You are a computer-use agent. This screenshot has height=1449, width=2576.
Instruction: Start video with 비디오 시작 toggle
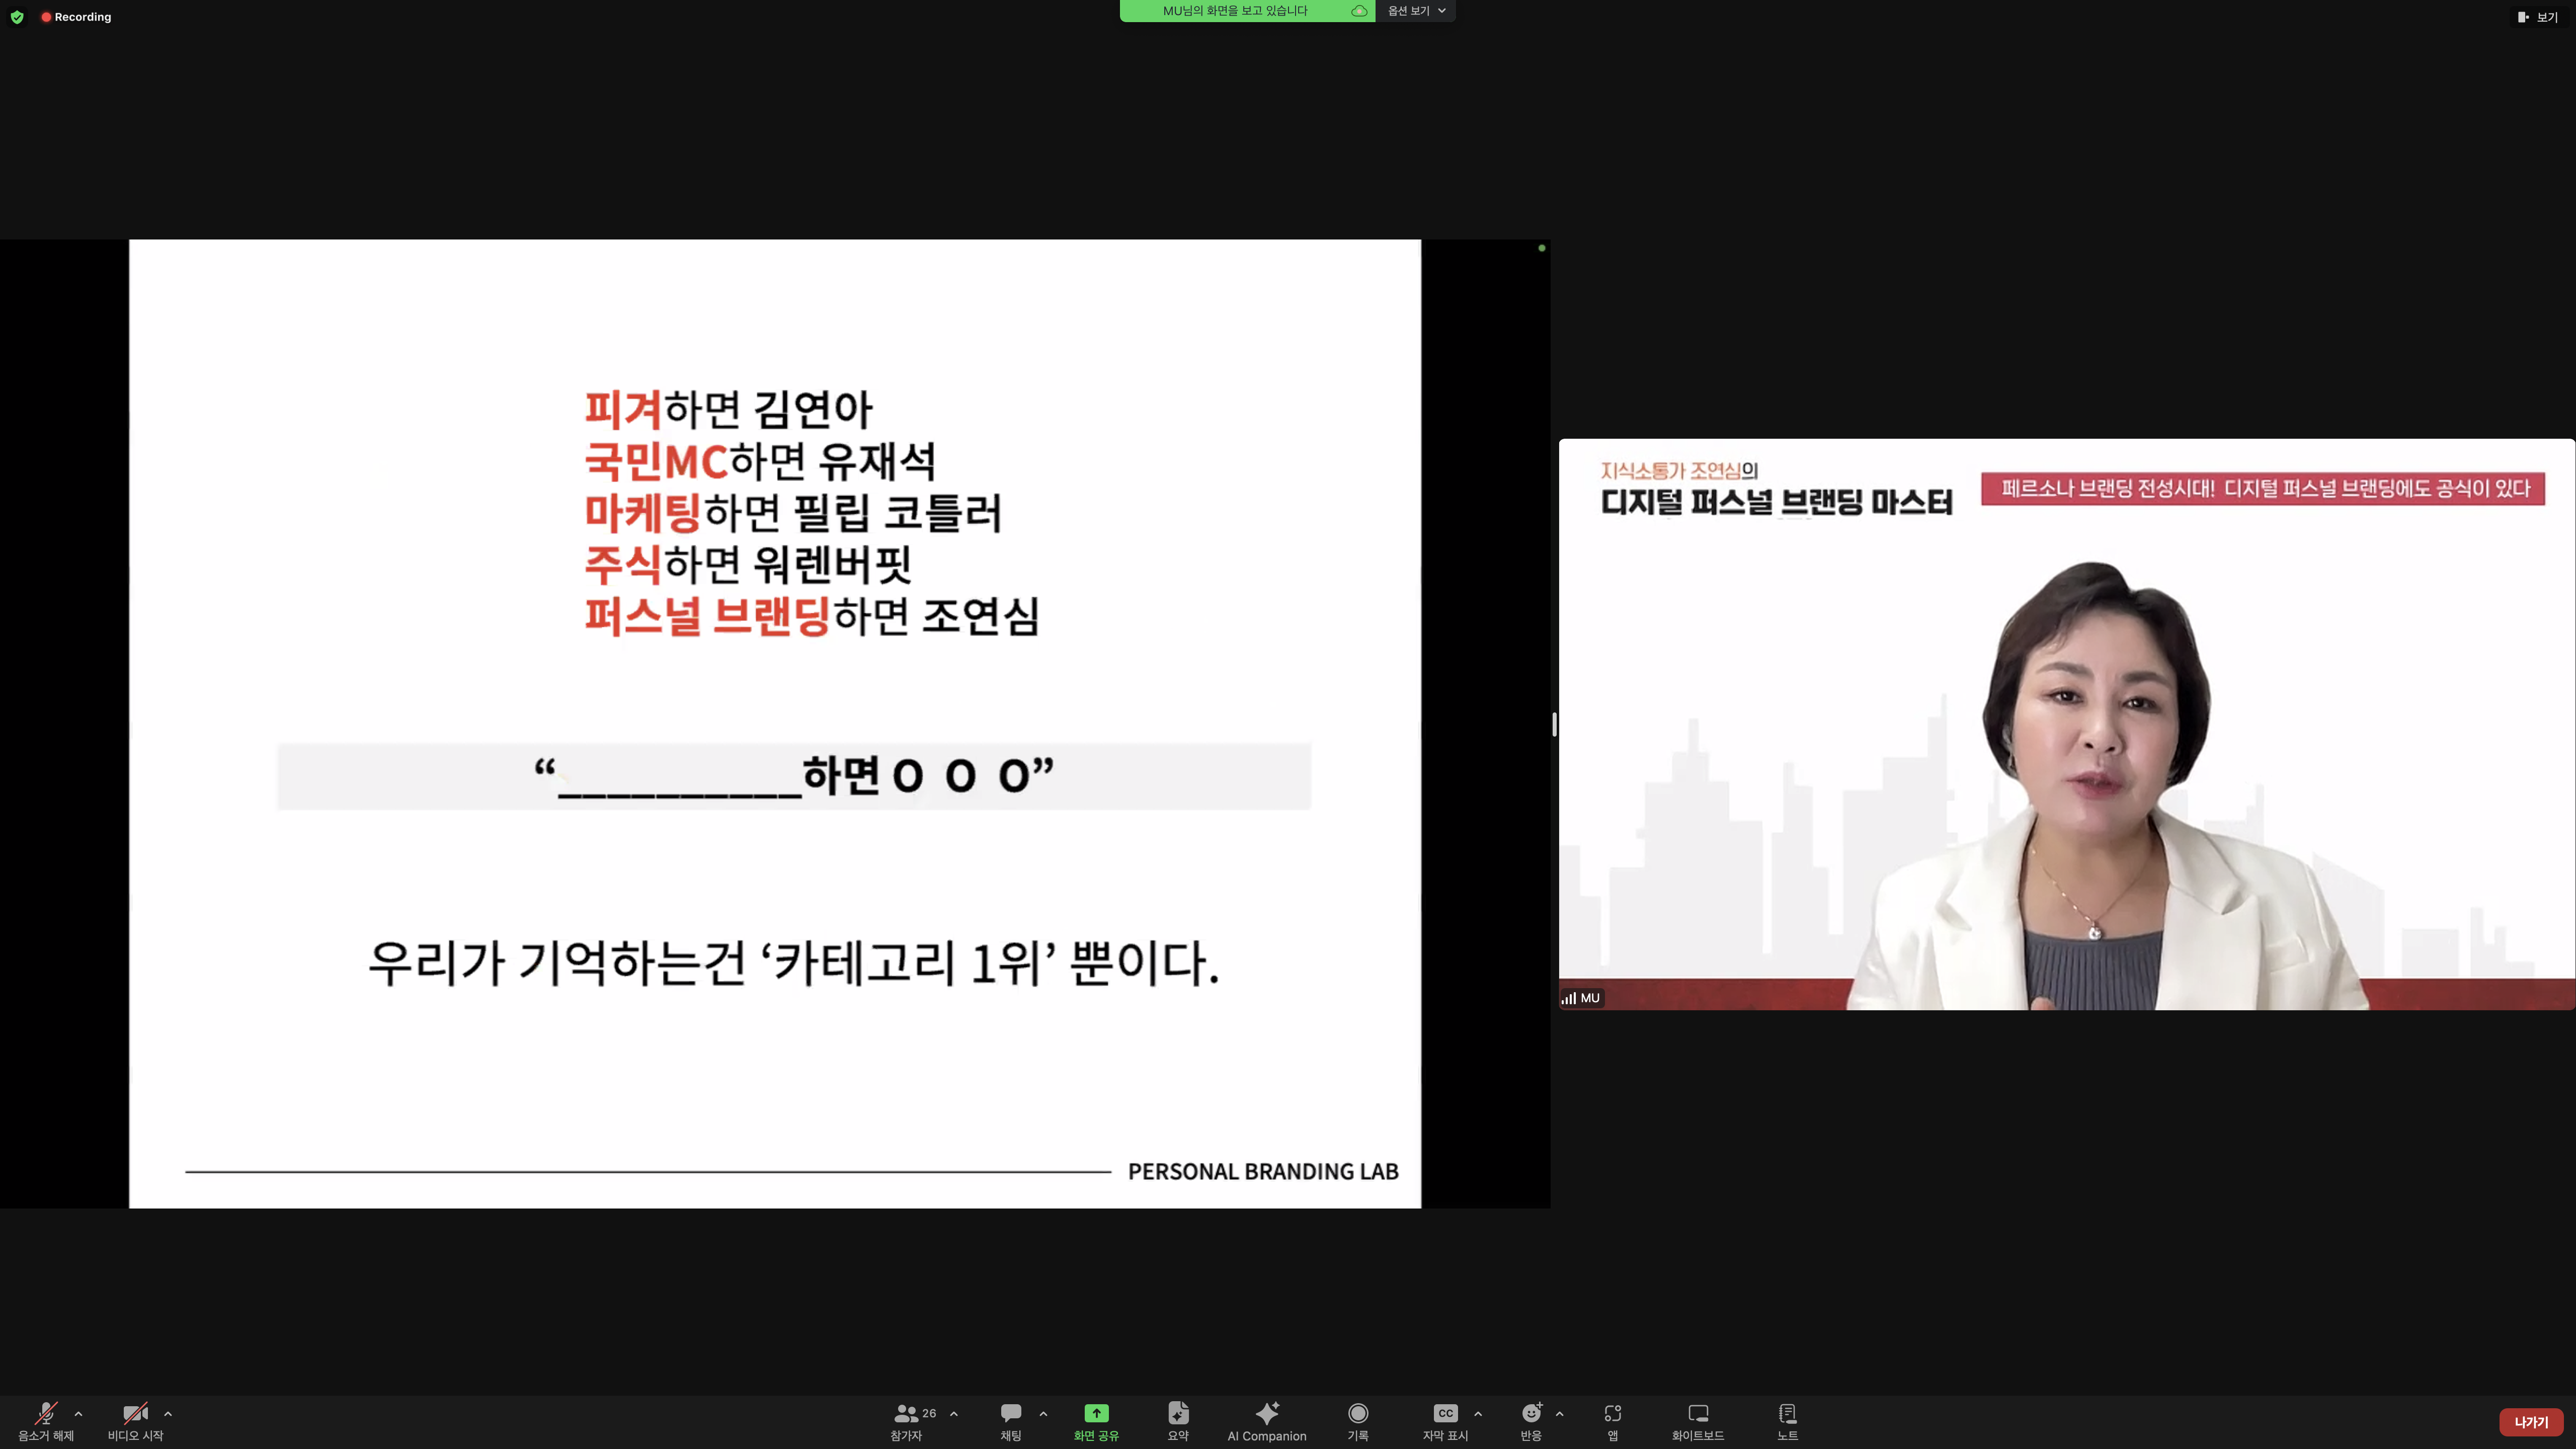coord(135,1413)
